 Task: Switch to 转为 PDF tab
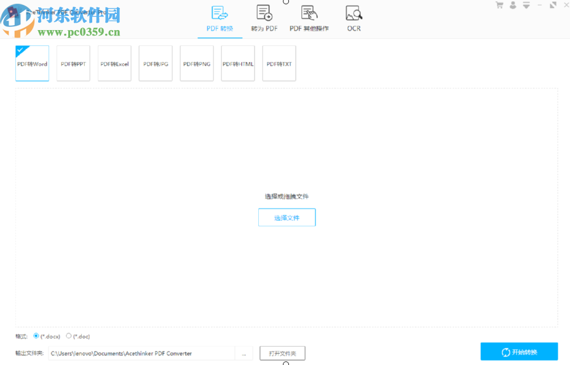(x=264, y=19)
